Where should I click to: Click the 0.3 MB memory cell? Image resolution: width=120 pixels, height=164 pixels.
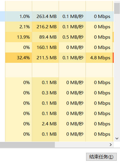(x=45, y=93)
